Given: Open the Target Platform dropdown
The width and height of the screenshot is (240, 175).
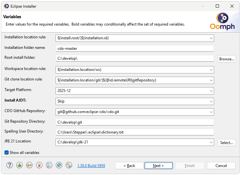Looking at the screenshot, I should pos(211,91).
